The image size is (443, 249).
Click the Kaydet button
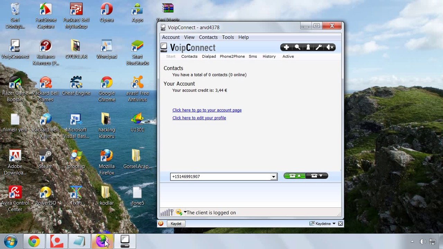(x=176, y=224)
